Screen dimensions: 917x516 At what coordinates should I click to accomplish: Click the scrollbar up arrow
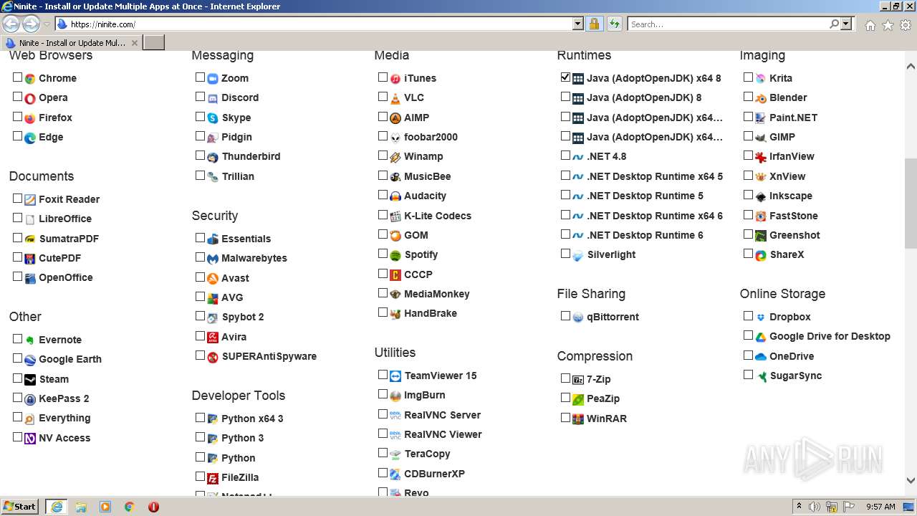click(911, 67)
